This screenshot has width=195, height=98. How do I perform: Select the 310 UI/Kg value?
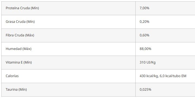(x=148, y=62)
